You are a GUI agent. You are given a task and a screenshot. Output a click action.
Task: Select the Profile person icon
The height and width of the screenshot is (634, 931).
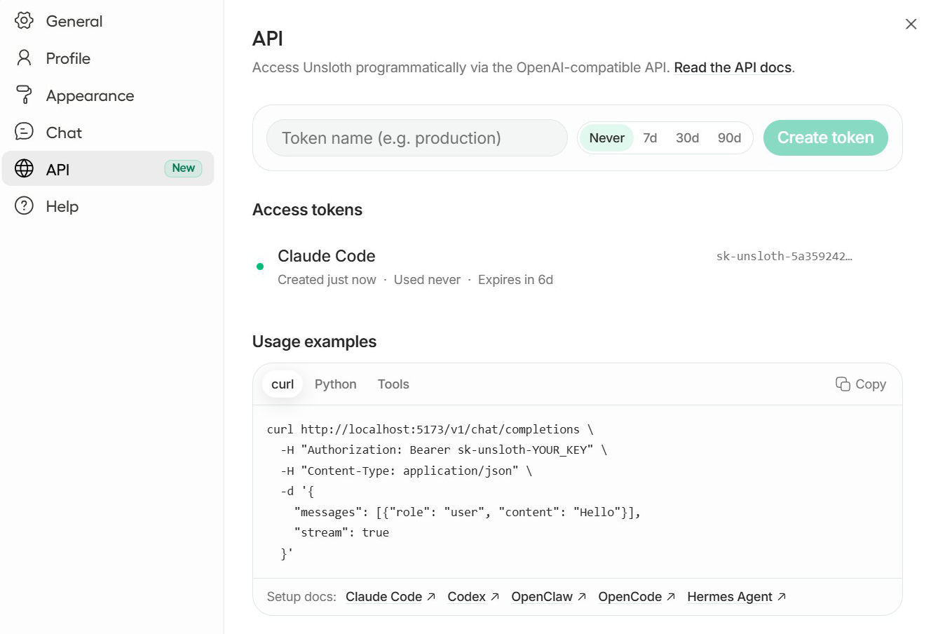(24, 58)
